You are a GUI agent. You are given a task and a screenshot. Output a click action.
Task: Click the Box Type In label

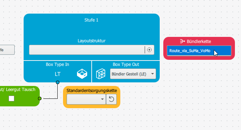tap(57, 64)
